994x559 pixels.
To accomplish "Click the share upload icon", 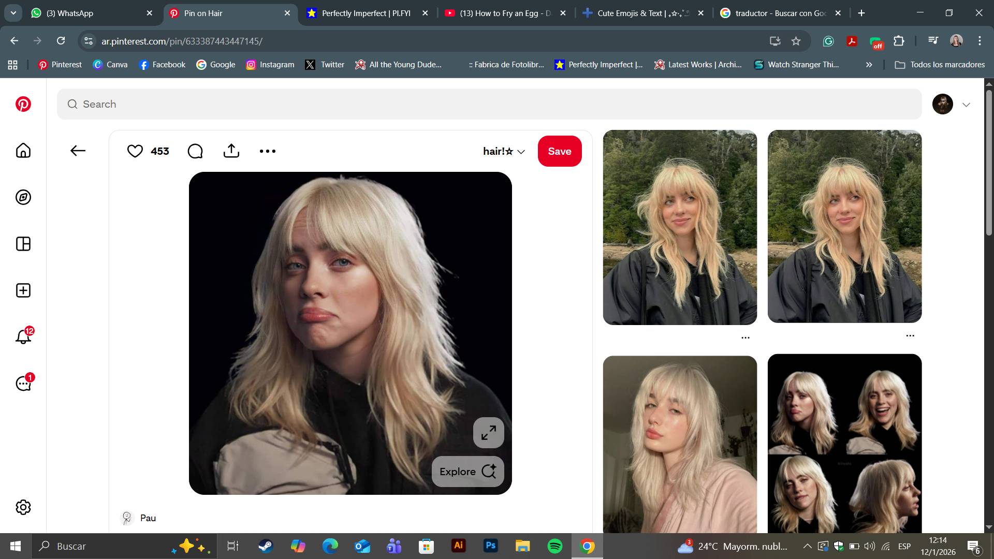I will click(x=231, y=151).
